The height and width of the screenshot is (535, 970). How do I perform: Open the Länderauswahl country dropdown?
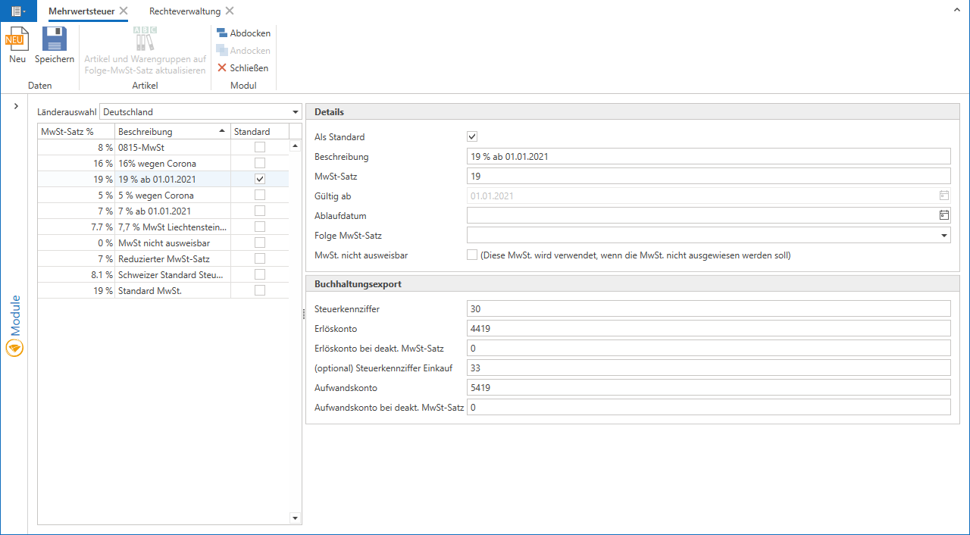295,112
